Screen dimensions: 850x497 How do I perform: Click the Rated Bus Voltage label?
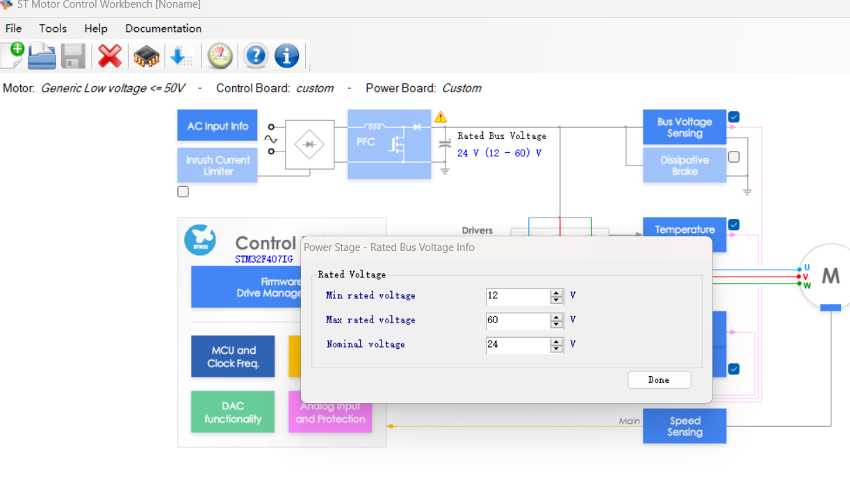[x=502, y=136]
